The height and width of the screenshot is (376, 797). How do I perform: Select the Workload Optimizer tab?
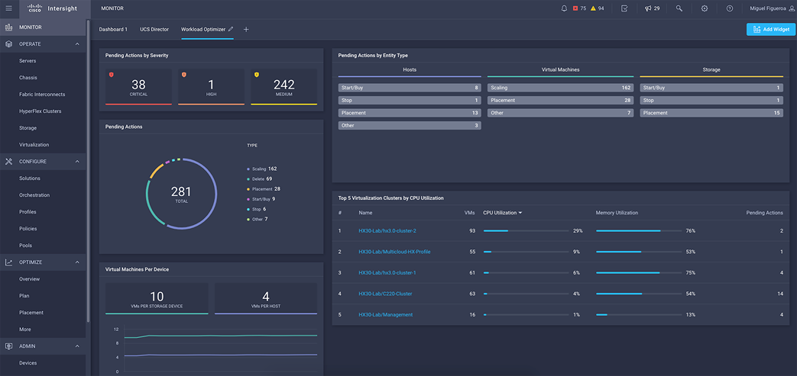click(203, 30)
